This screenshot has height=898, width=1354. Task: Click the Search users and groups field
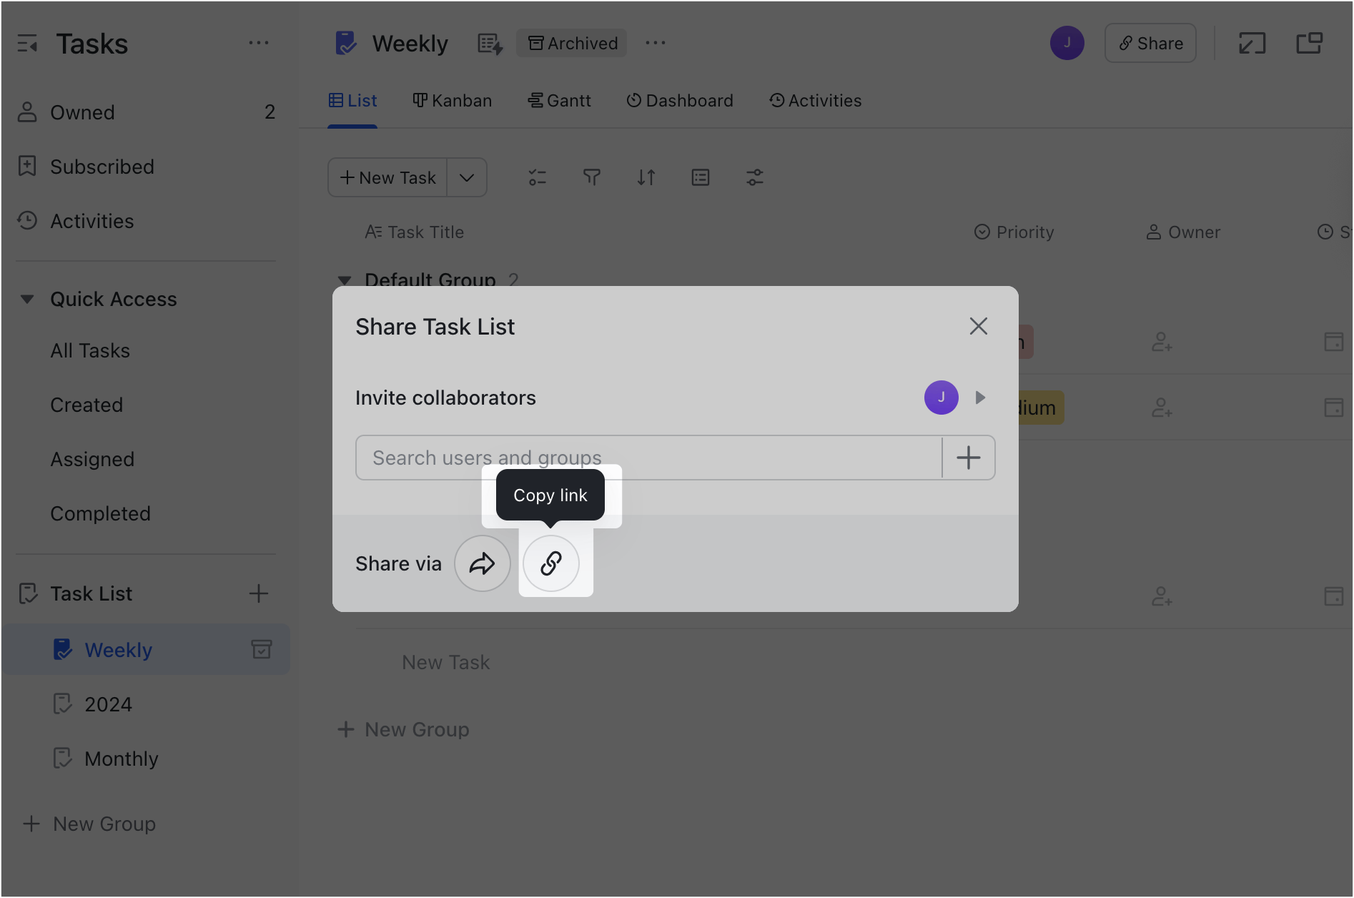click(x=648, y=458)
